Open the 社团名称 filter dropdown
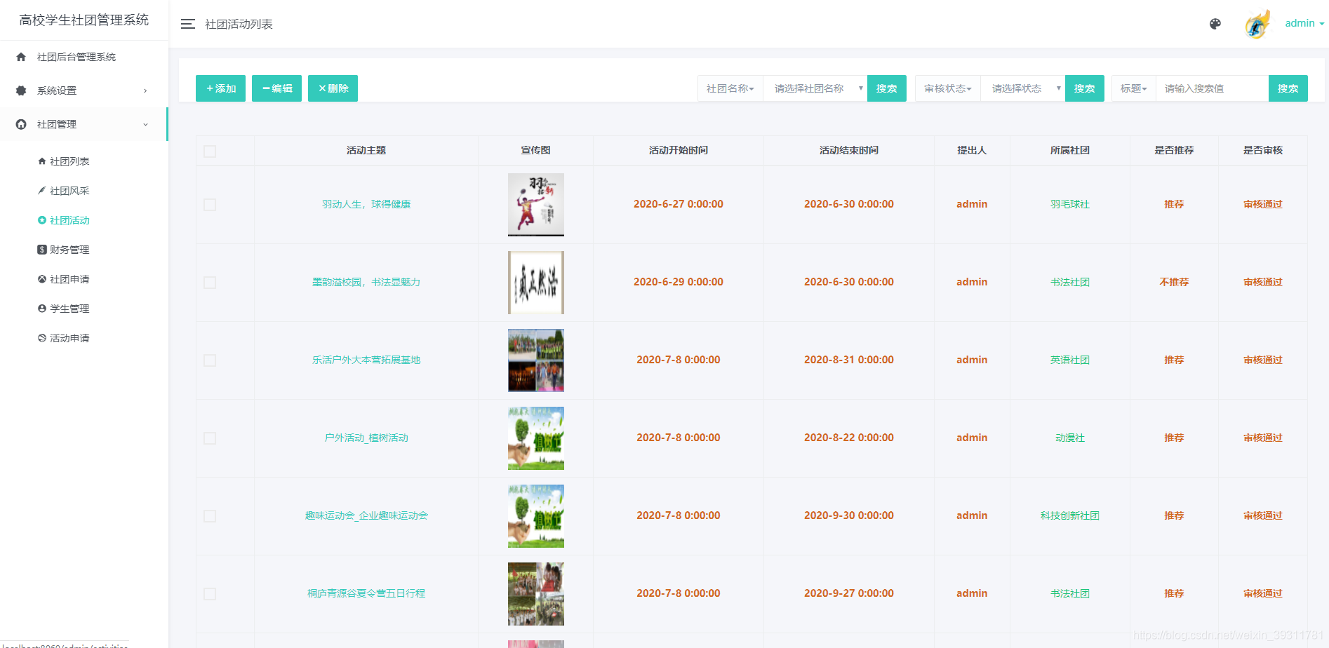The image size is (1329, 648). coord(730,88)
